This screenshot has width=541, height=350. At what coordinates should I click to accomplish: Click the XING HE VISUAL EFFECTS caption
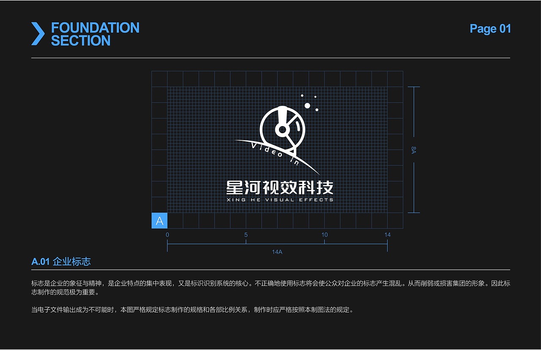(x=280, y=200)
